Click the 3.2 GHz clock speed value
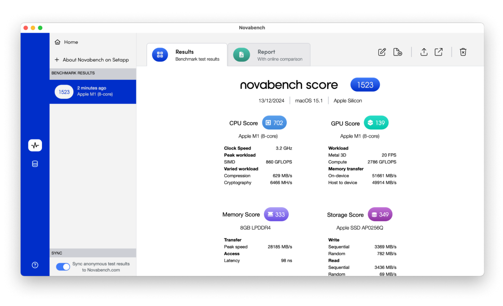The height and width of the screenshot is (306, 503). pos(284,148)
